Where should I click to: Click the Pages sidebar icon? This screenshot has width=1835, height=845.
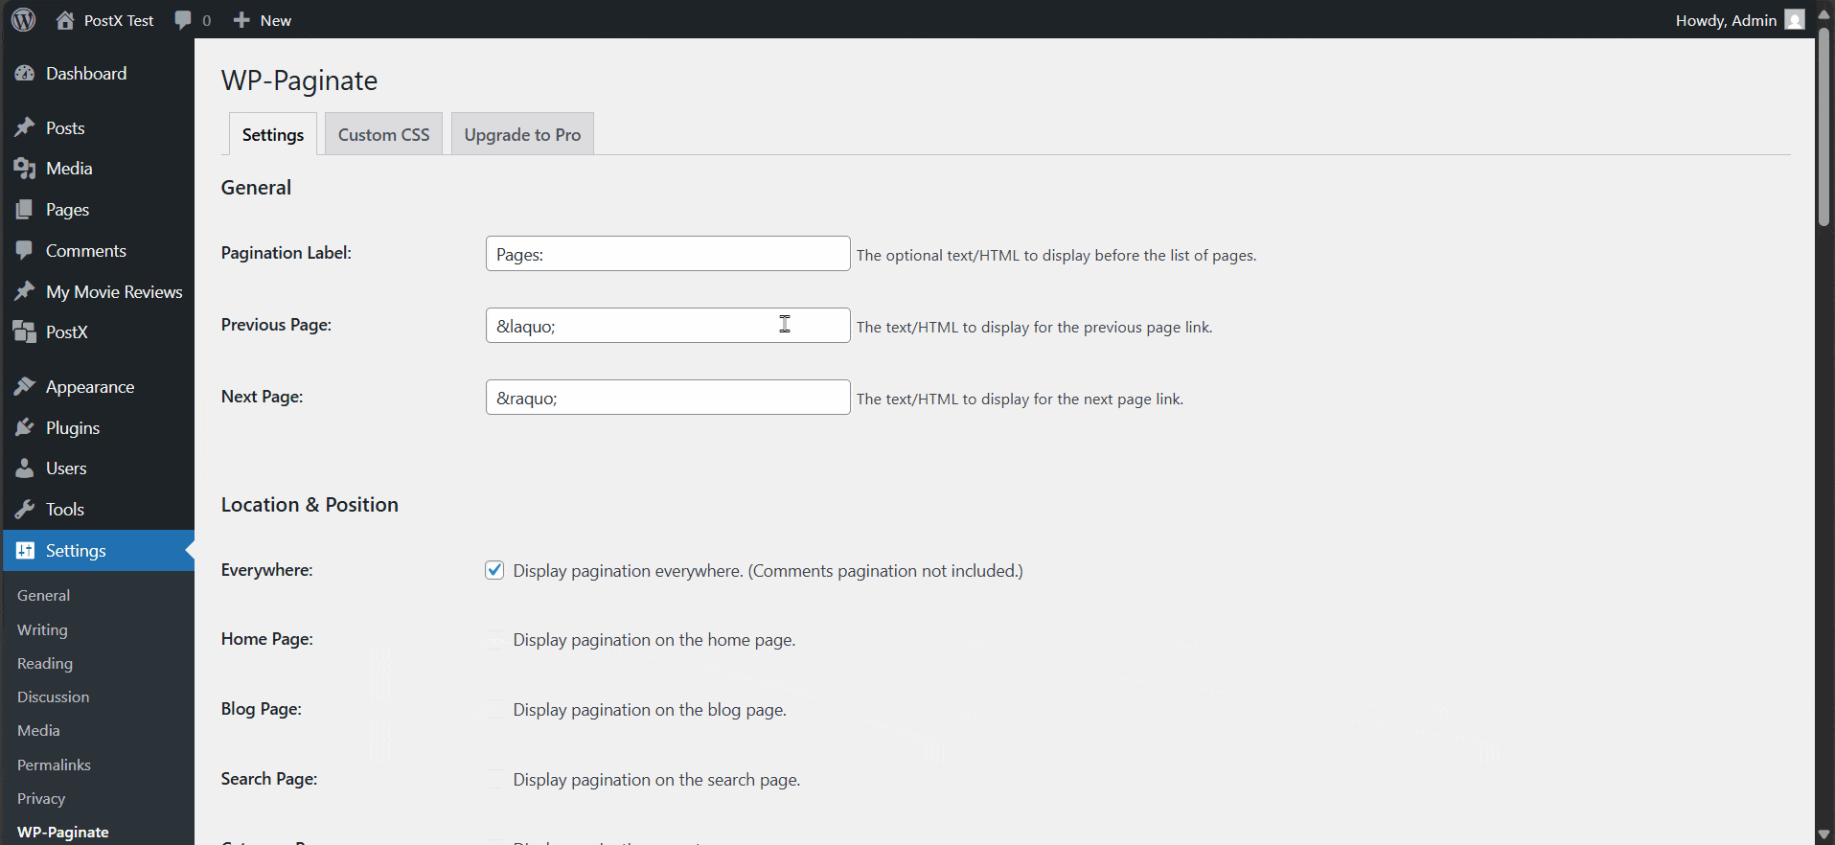25,210
